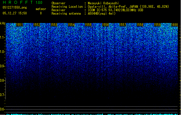
Task: Click the 1554 time marker
Action: (71, 25)
